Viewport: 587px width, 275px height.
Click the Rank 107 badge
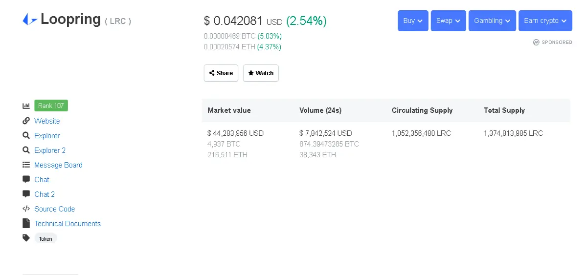51,106
